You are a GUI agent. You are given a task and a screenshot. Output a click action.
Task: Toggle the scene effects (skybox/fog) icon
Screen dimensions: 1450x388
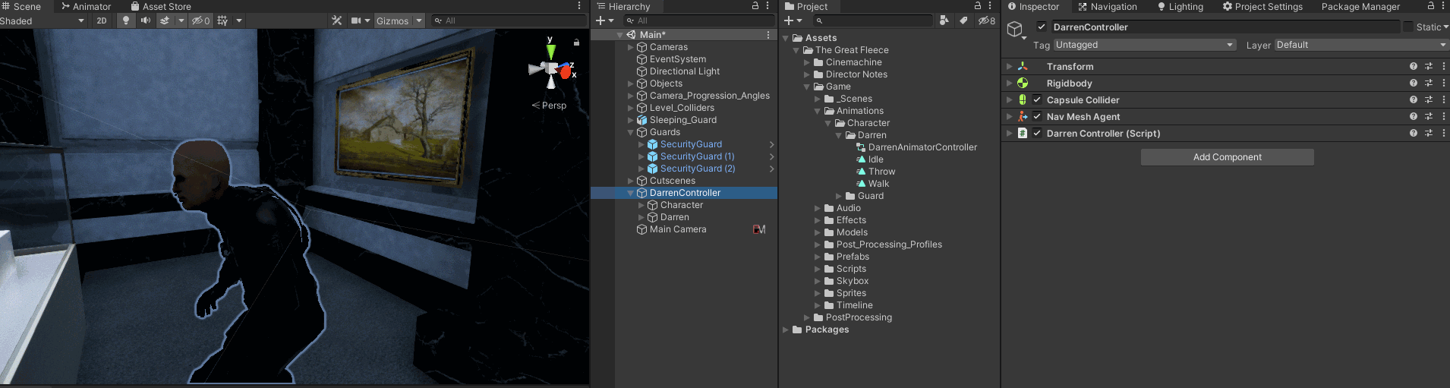165,21
